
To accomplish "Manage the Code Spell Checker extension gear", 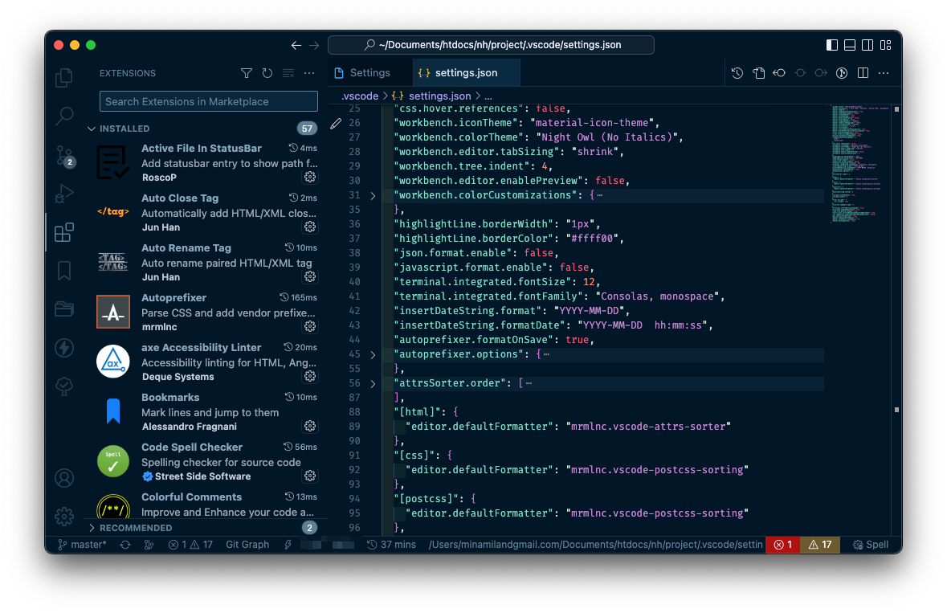I will (x=310, y=476).
